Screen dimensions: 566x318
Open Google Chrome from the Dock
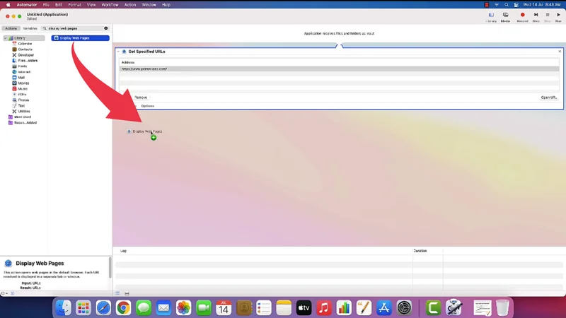click(x=123, y=307)
